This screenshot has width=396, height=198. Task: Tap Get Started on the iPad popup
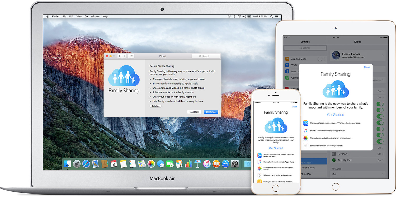336,115
